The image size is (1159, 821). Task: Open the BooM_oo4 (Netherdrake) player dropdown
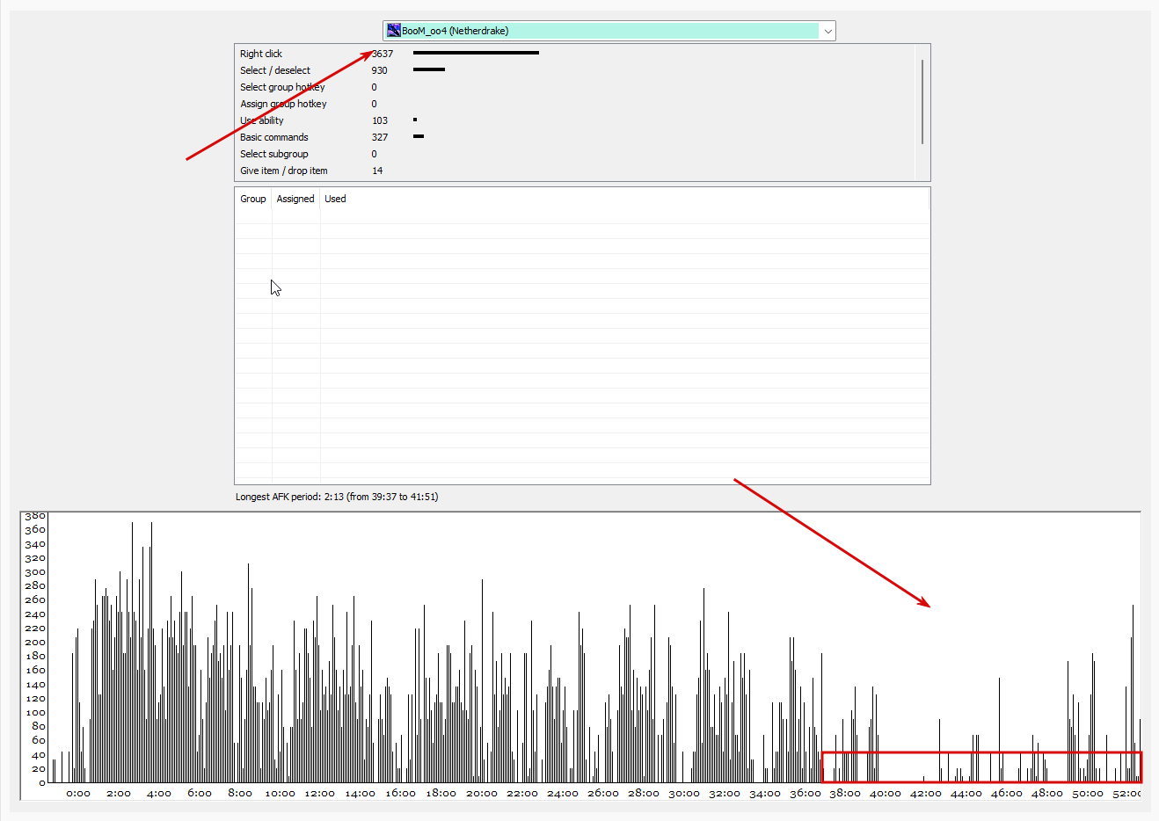609,31
